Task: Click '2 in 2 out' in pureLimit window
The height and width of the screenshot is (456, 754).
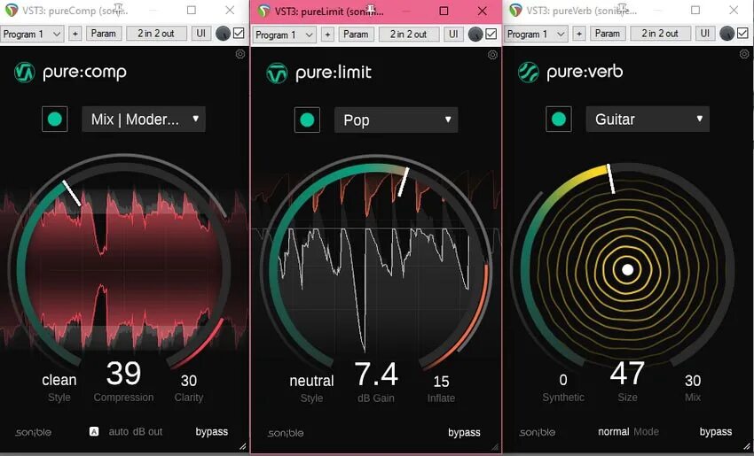Action: point(409,34)
